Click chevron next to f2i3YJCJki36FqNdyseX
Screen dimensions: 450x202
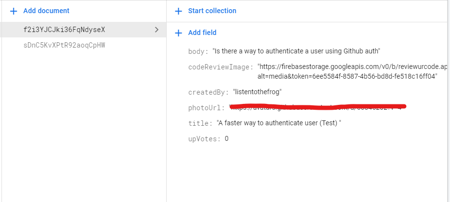point(156,30)
